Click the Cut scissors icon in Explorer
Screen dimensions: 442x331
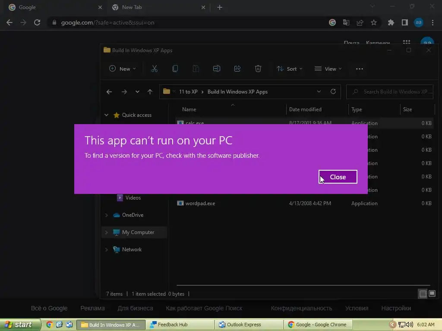tap(155, 69)
